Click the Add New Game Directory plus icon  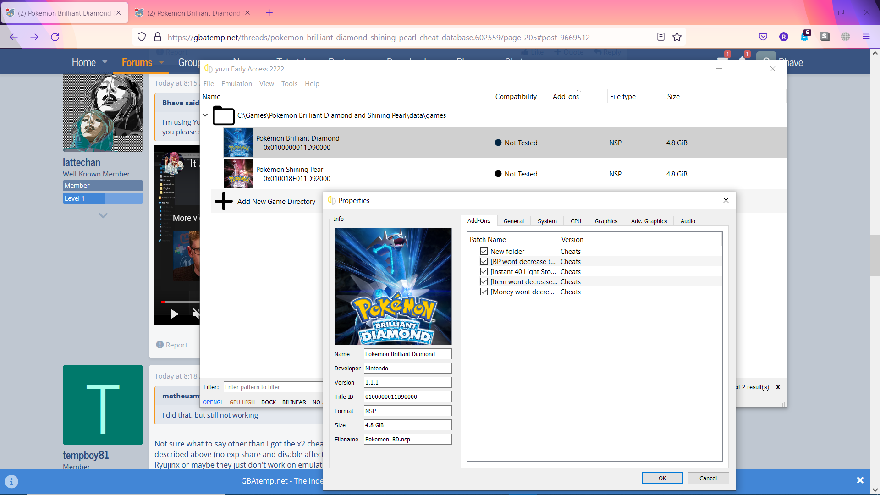[x=224, y=201]
